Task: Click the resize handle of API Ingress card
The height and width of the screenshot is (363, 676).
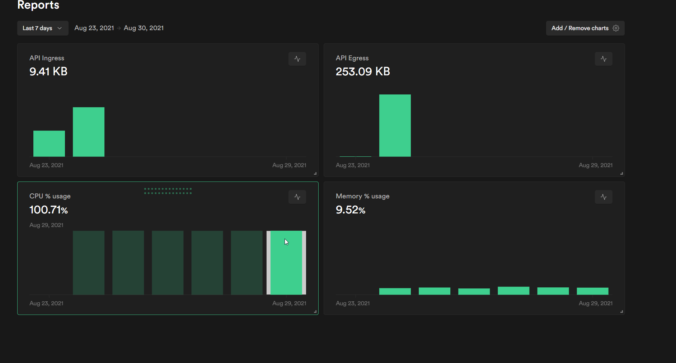Action: click(315, 174)
